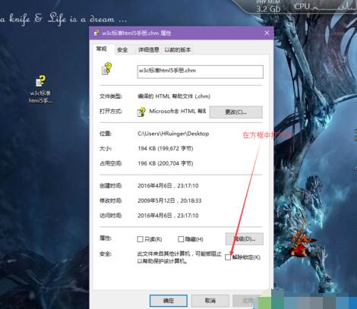Screen dimensions: 357x309
Task: Click the large CHM file icon beside the filename
Action: point(106,68)
